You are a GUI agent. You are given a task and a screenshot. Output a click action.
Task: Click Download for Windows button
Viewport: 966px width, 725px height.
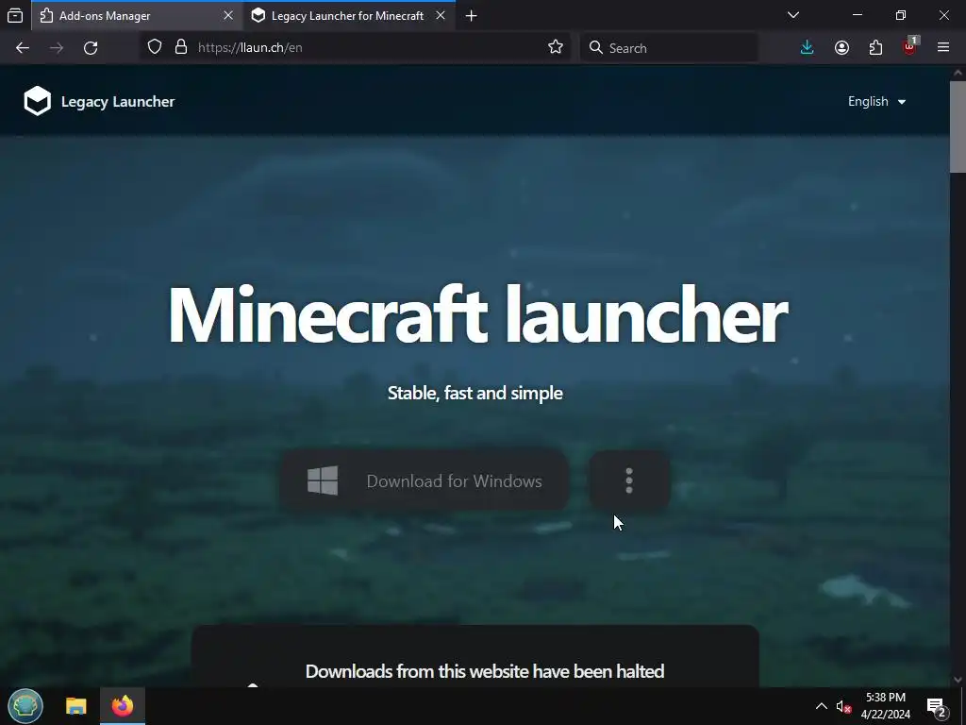[425, 481]
